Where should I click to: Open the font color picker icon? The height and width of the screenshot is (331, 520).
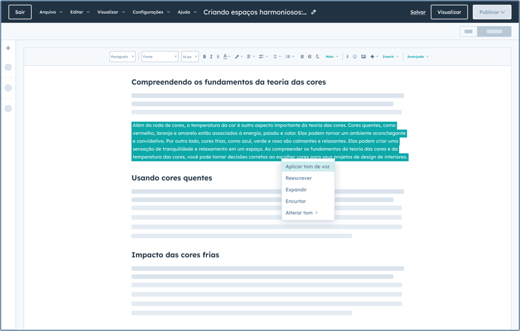click(226, 56)
